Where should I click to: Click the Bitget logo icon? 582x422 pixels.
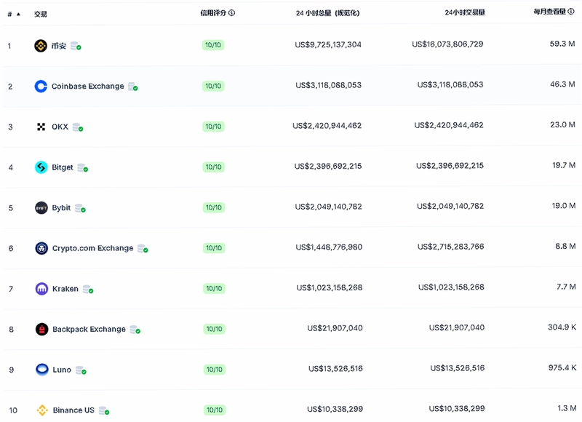41,167
